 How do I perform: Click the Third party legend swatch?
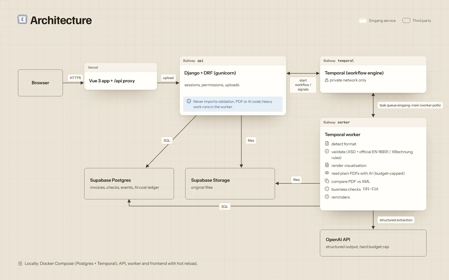pyautogui.click(x=406, y=20)
